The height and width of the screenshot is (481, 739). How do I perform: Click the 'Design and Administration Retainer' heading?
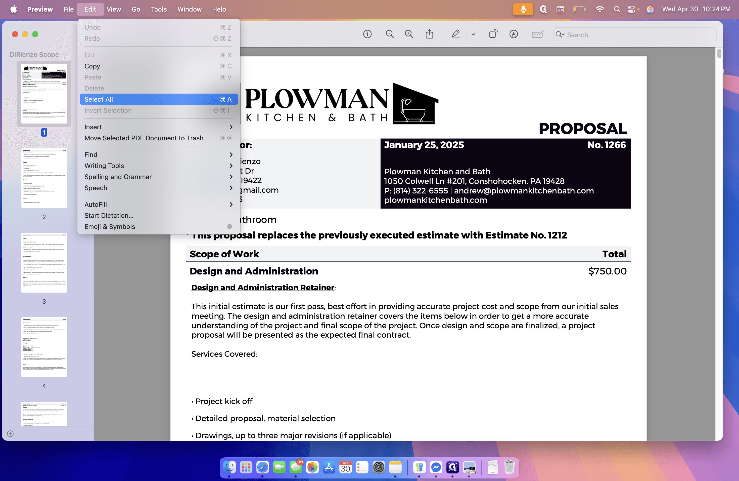263,288
